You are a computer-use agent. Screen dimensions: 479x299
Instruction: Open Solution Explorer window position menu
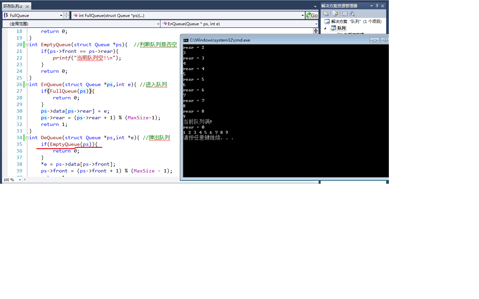(x=372, y=6)
